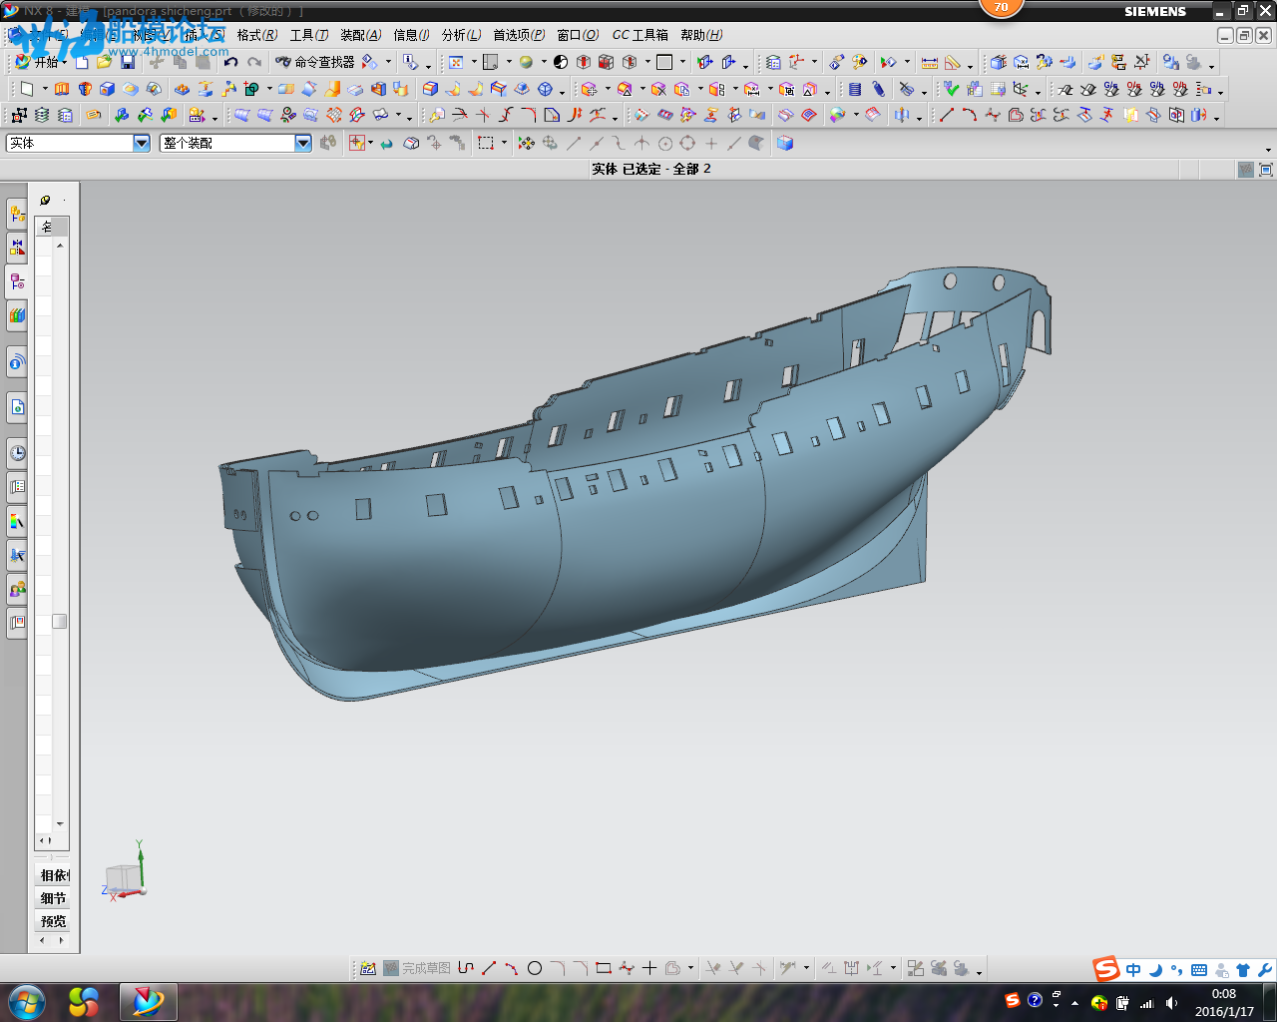Click the Fit view icon
Screen dimensions: 1277x1022
[x=456, y=62]
